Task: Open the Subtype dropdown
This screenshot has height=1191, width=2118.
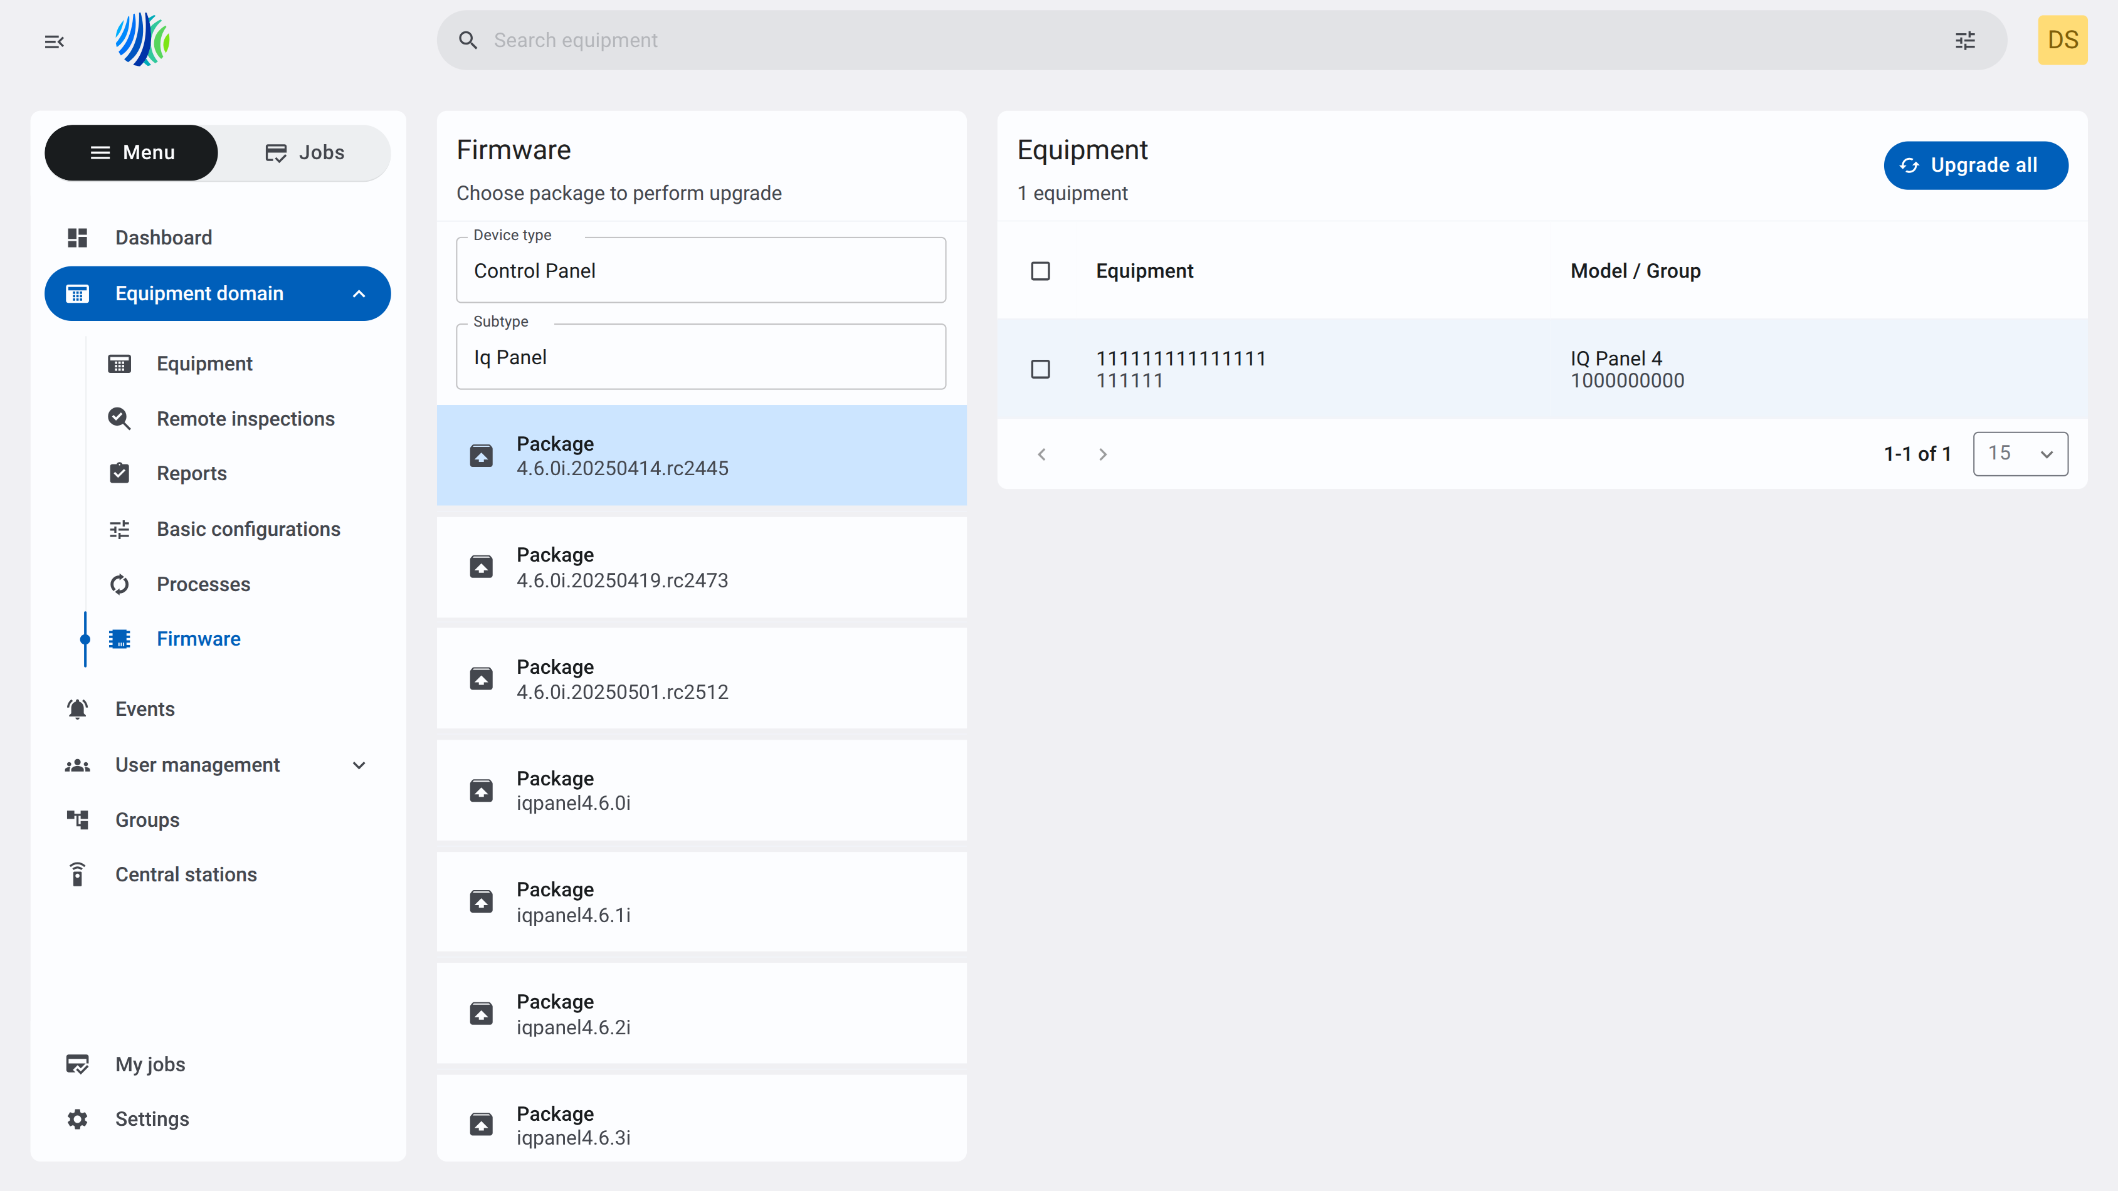Action: 700,357
